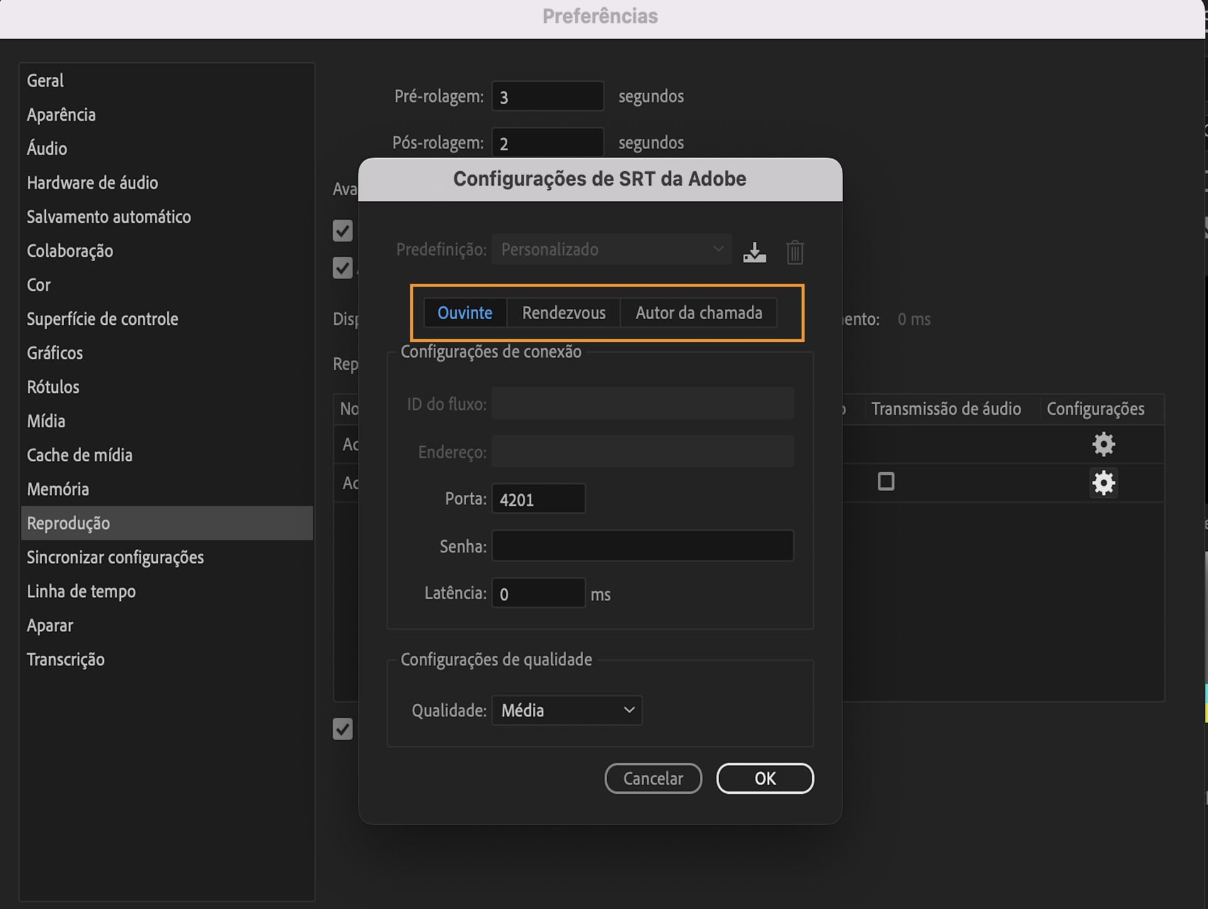Switch to the Rendezvous tab
The width and height of the screenshot is (1208, 909).
(x=563, y=312)
